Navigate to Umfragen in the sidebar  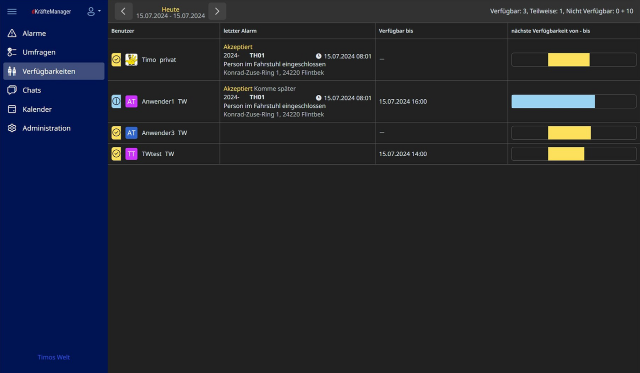(x=38, y=52)
